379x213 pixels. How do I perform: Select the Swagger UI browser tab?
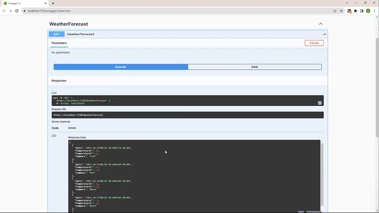point(25,4)
